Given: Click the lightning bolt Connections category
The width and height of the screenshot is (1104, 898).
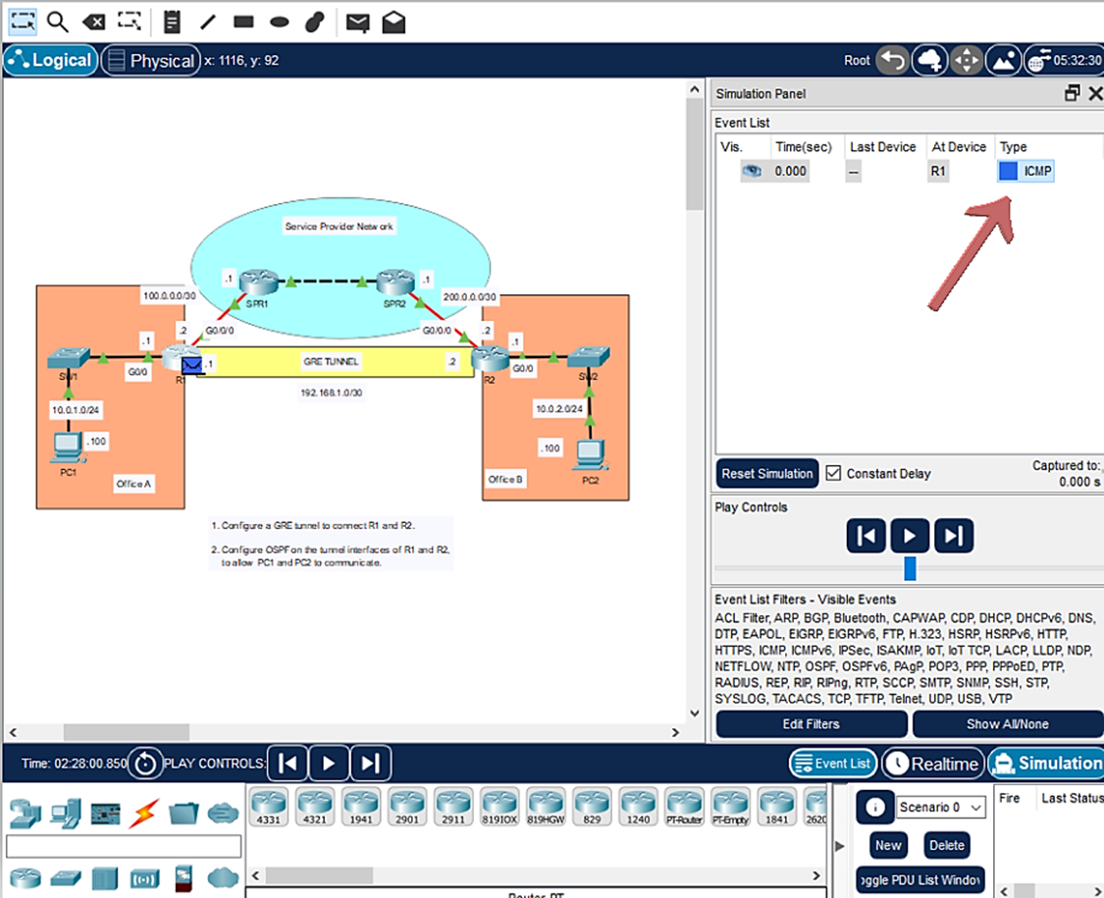Looking at the screenshot, I should [x=144, y=814].
